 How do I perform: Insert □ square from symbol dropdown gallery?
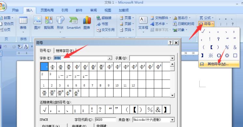click(235, 56)
